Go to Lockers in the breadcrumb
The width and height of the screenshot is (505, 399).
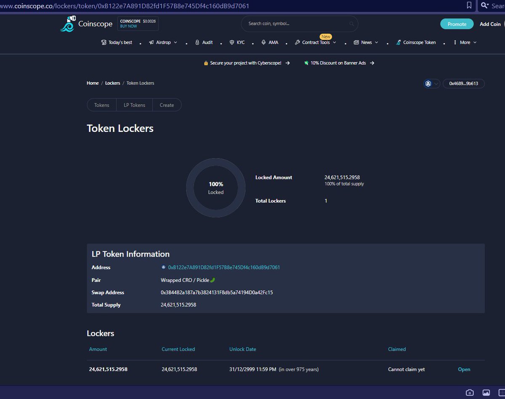112,83
